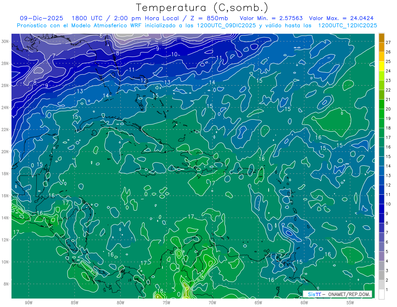Select the 90W longitude axis label

click(28, 303)
